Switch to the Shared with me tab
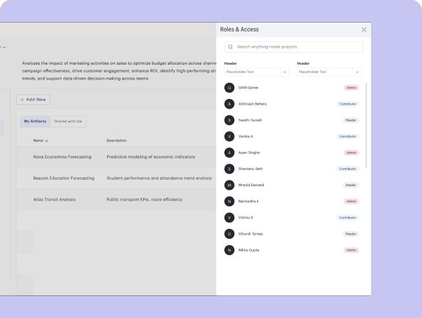 click(68, 122)
